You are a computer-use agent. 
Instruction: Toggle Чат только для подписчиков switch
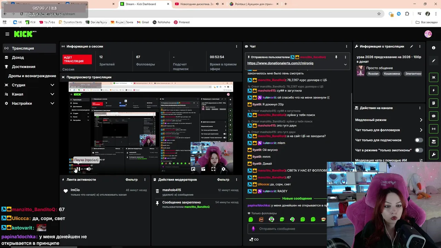point(419,140)
